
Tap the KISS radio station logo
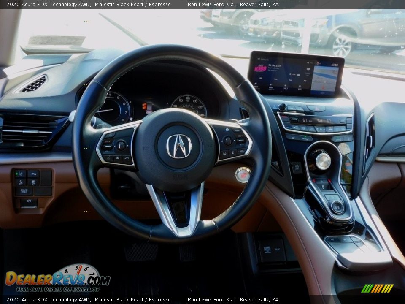pyautogui.click(x=260, y=68)
